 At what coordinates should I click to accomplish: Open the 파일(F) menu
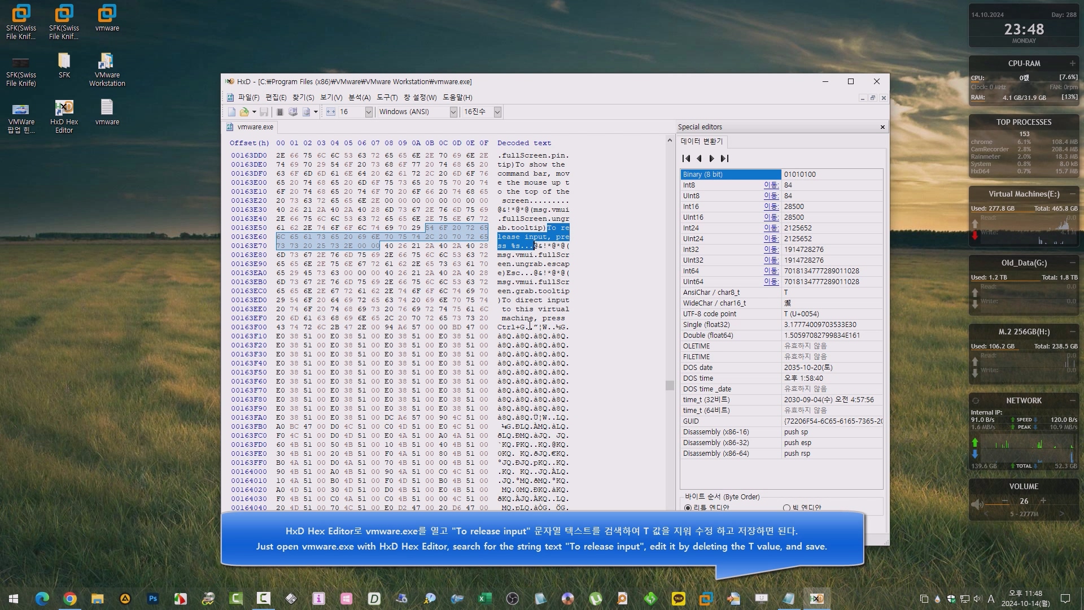click(x=248, y=98)
